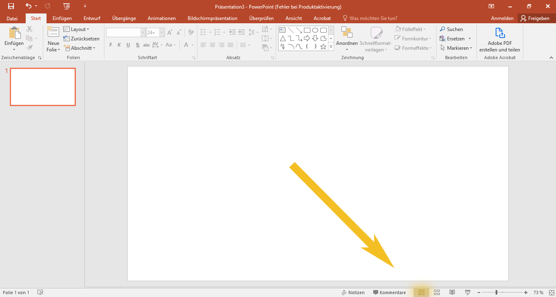
Task: Pick the straight arrow line shape
Action: [x=299, y=30]
